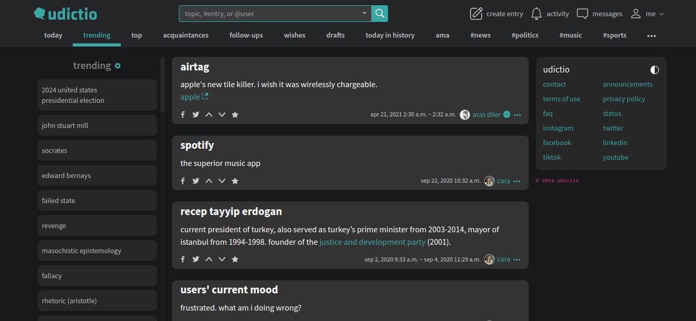Screen dimensions: 696x321
Task: Open the 'me' account dropdown
Action: pos(648,14)
